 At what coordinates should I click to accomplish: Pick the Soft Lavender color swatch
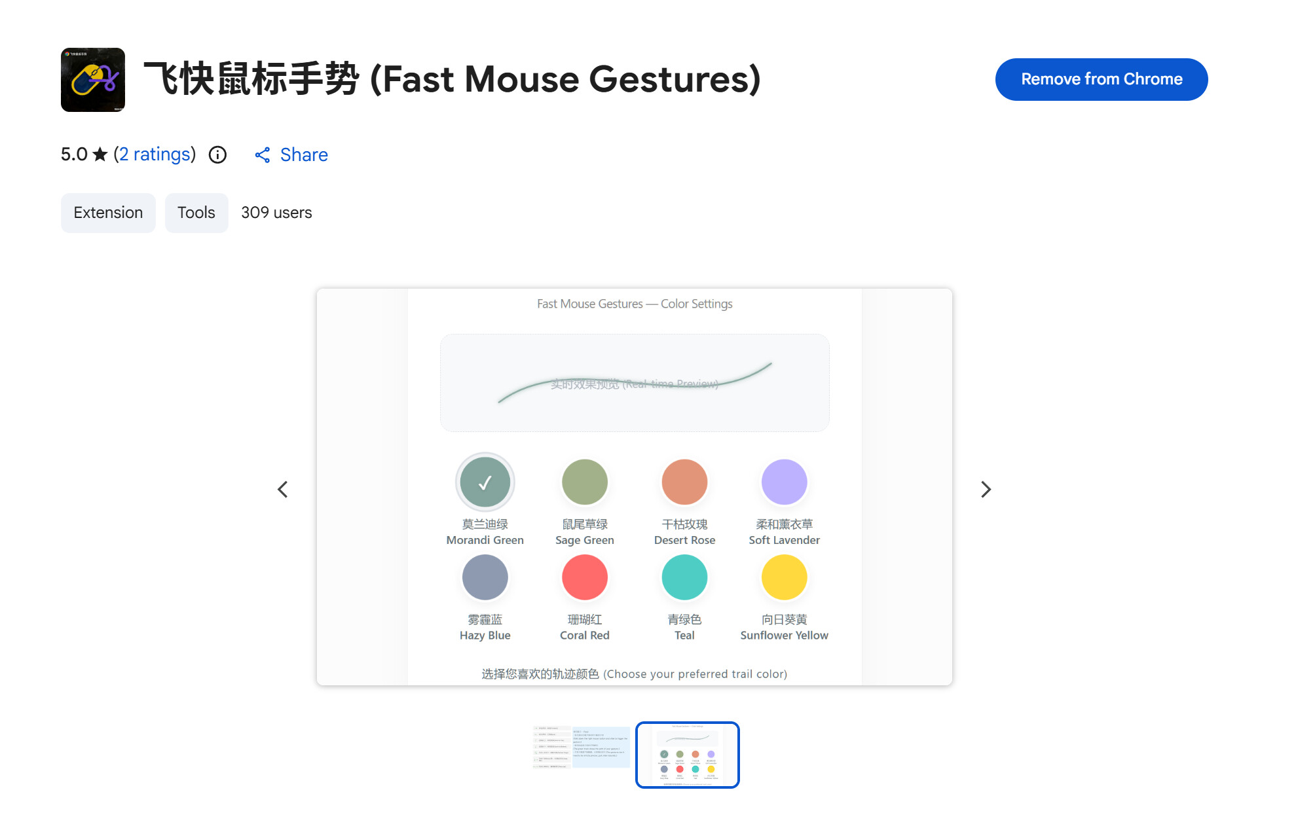click(784, 482)
